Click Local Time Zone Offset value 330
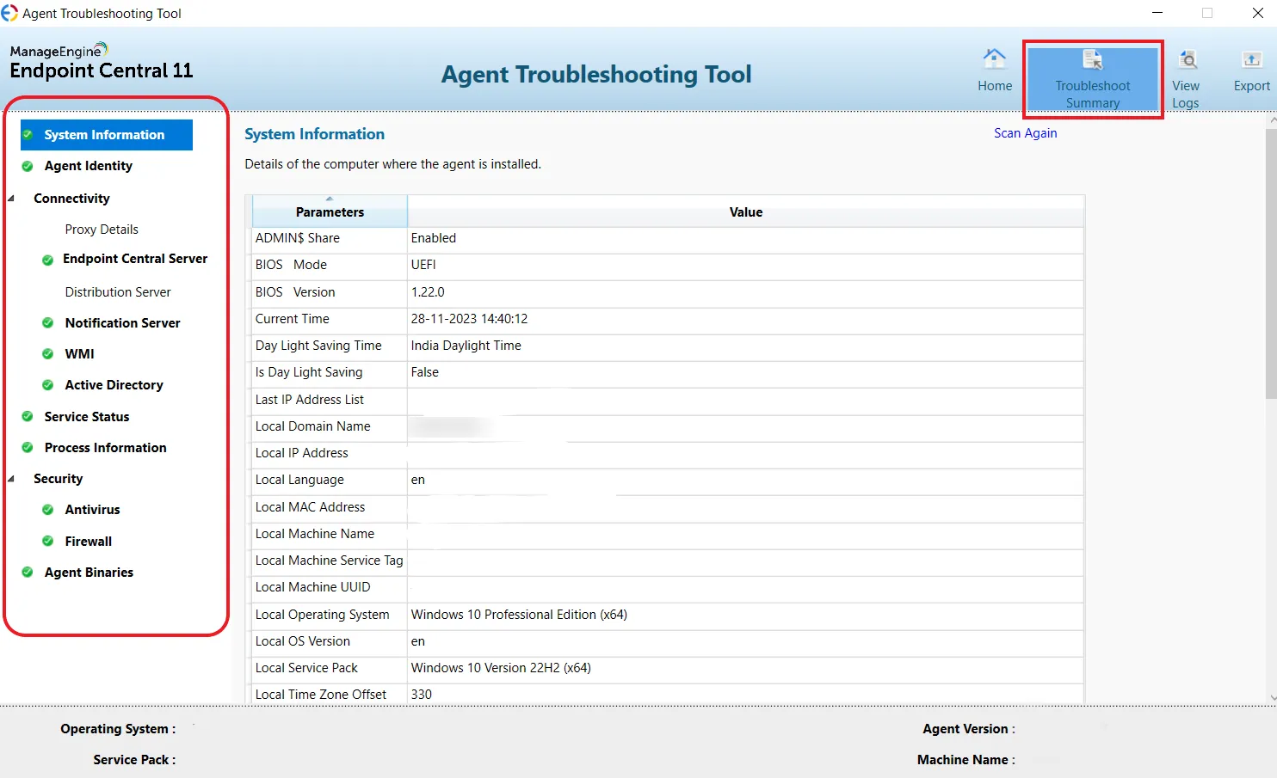Viewport: 1277px width, 778px height. 421,695
